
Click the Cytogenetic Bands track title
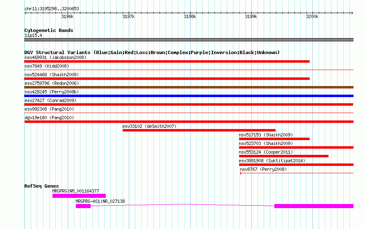point(49,30)
